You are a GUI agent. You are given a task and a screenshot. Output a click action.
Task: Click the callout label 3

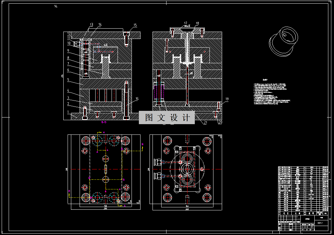68,98
